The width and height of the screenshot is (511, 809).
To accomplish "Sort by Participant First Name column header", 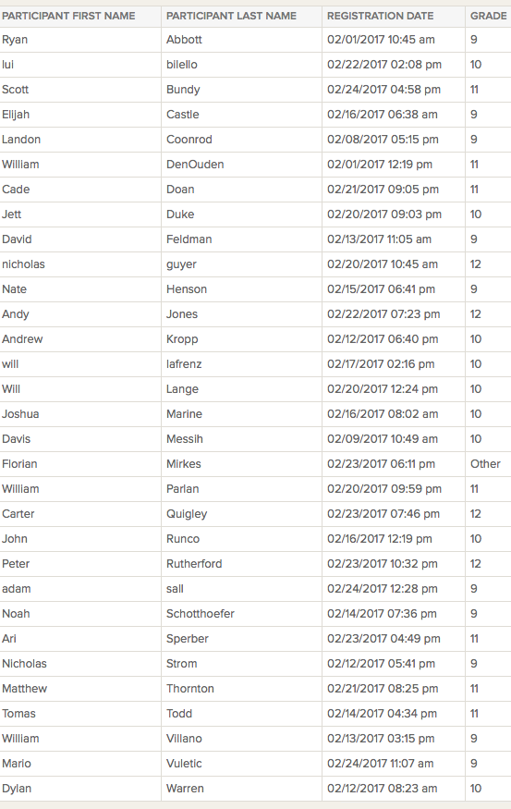I will (68, 16).
